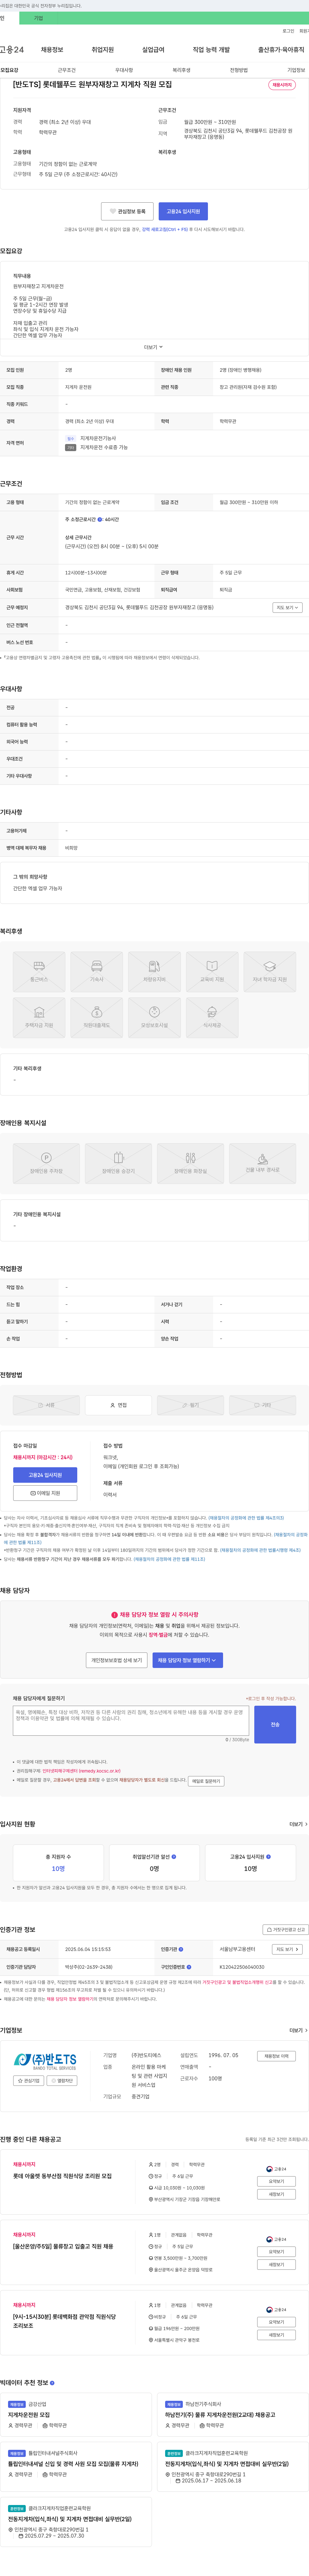Click 로그인 link at top

pyautogui.click(x=288, y=31)
